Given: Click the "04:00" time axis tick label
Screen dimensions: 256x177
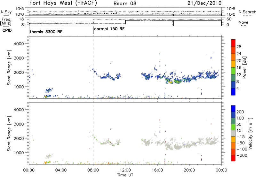Looking at the screenshot, I should click(x=61, y=170).
